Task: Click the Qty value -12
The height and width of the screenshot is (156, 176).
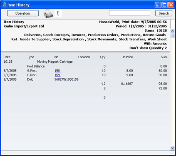Action: tap(103, 84)
